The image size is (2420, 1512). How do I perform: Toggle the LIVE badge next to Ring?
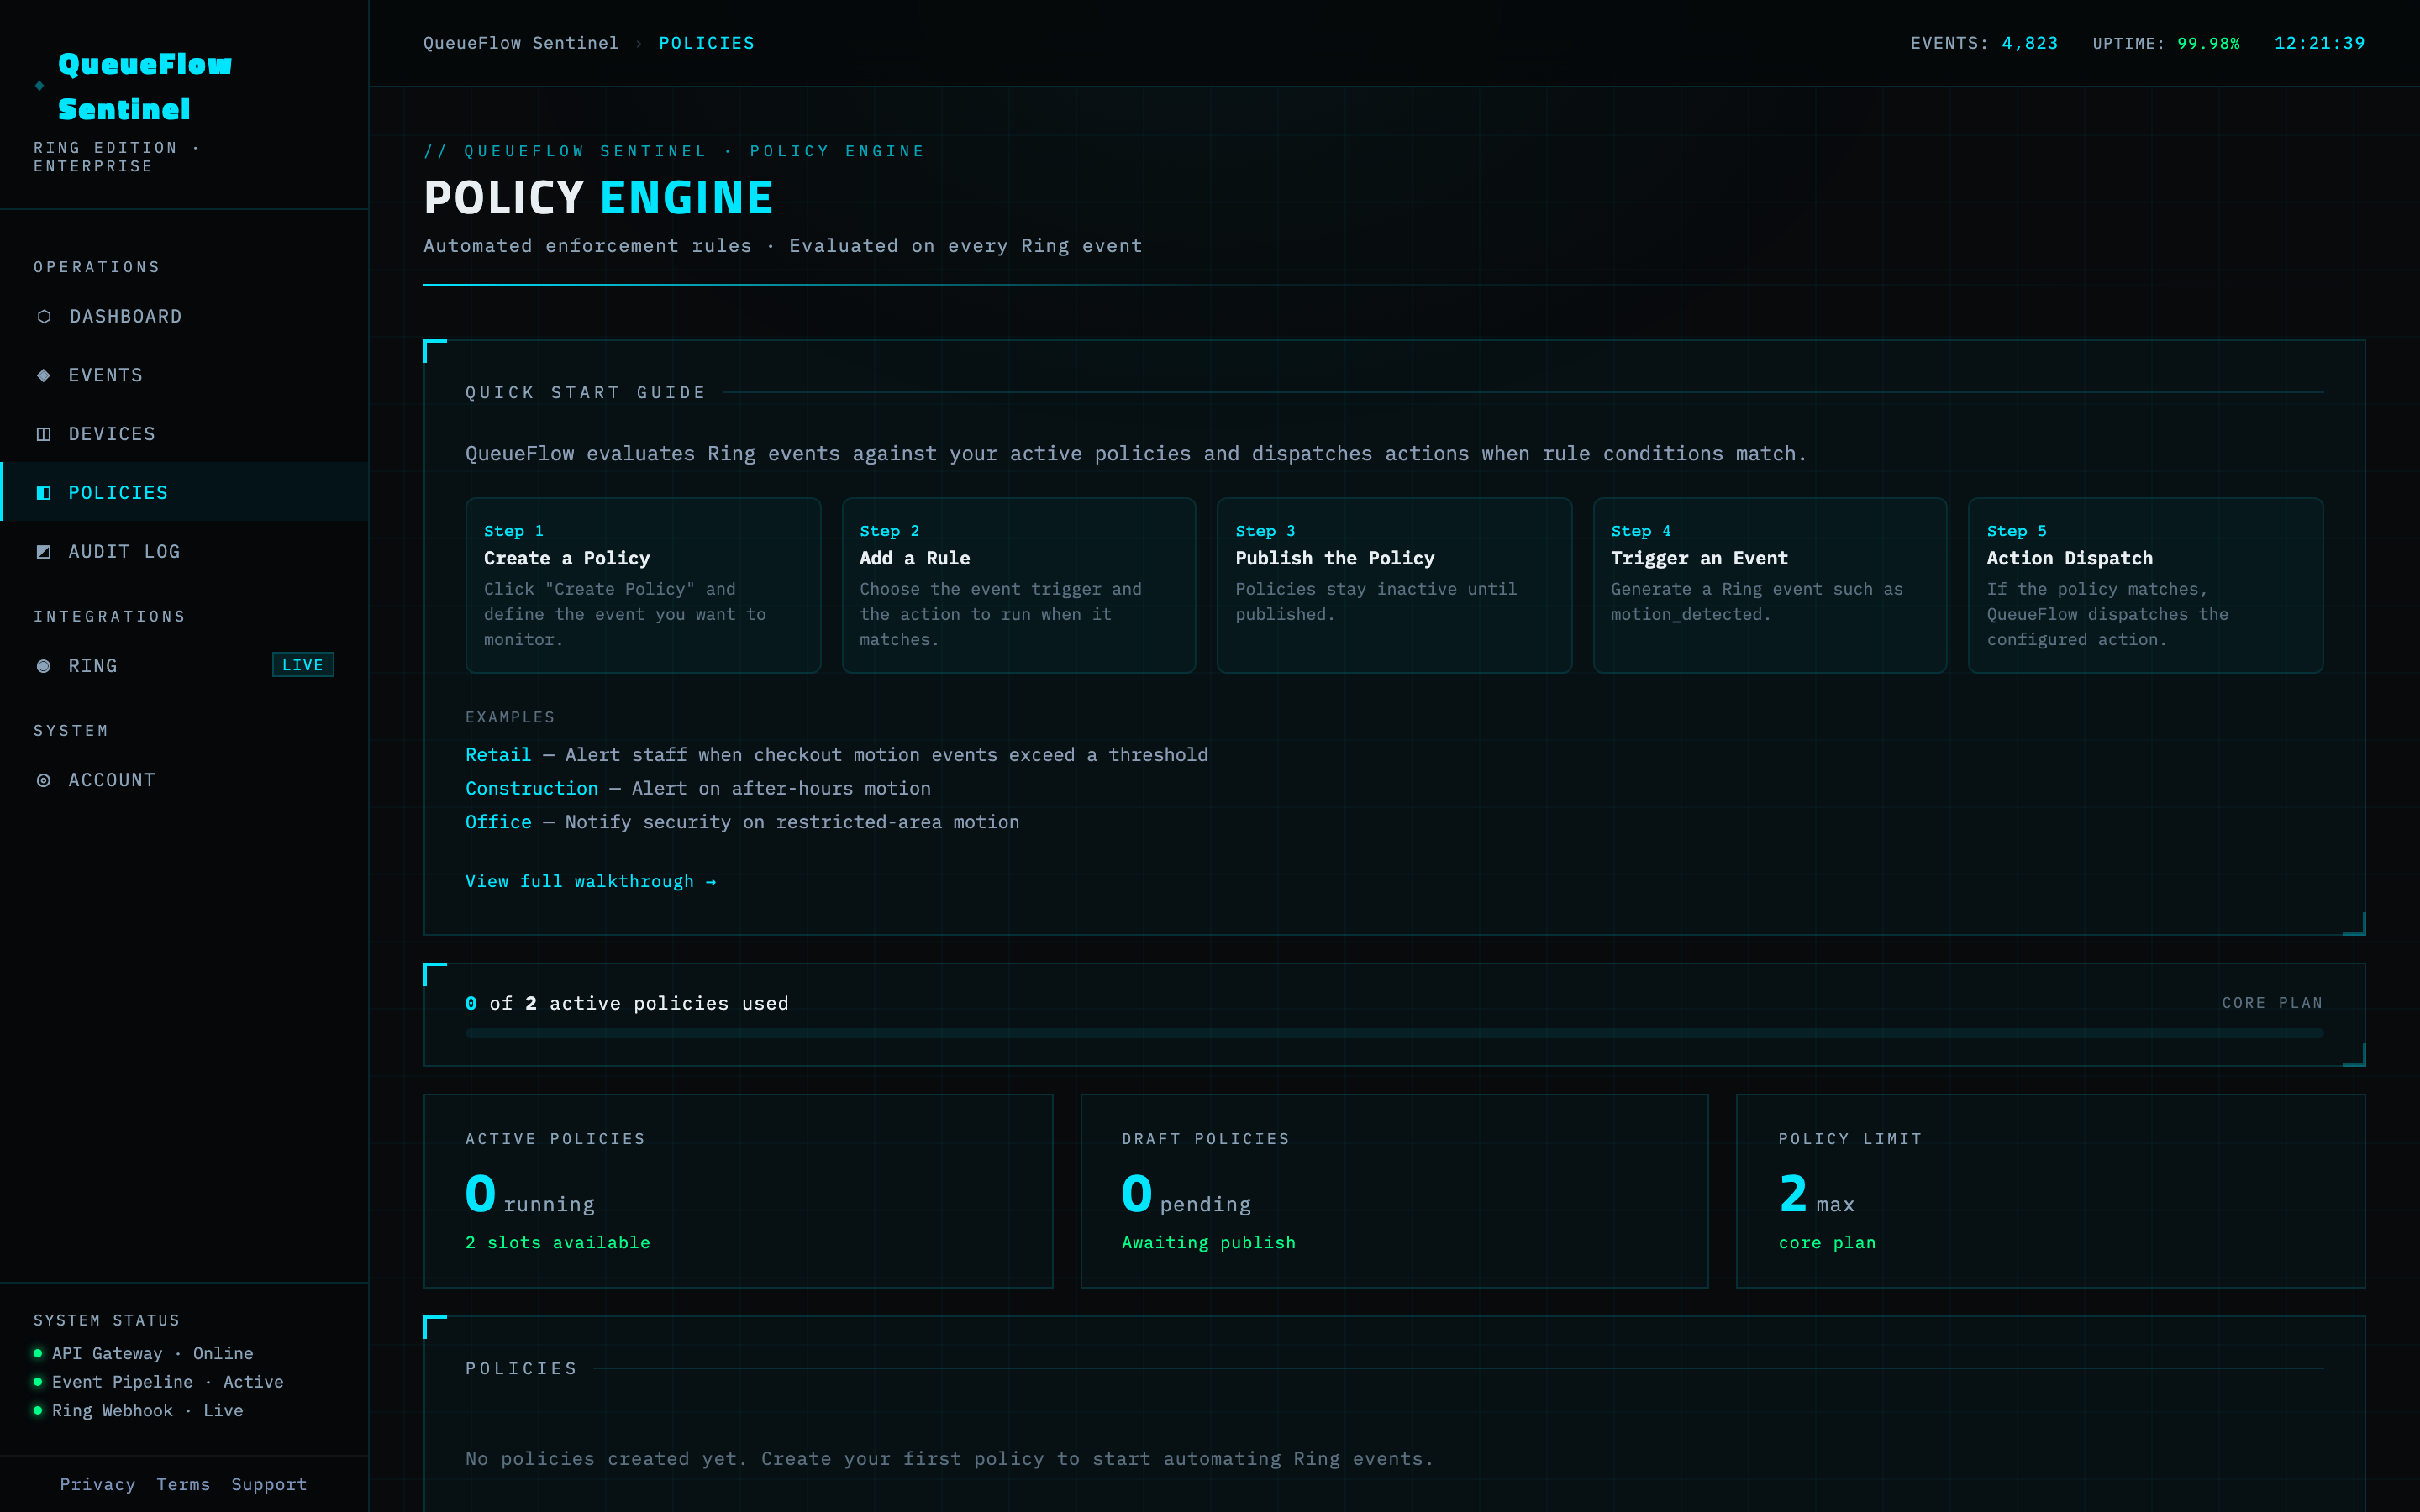(x=302, y=664)
